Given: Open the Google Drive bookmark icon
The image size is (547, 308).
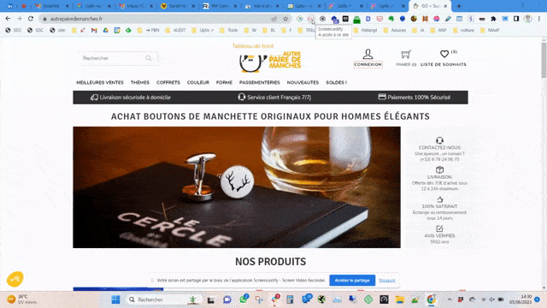Looking at the screenshot, I should (106, 31).
